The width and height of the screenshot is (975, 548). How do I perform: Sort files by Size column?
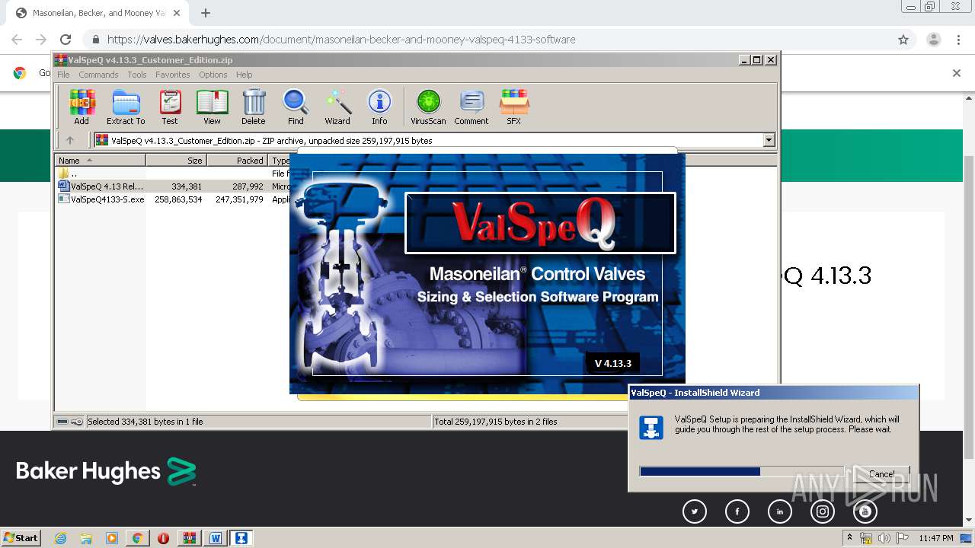pos(176,160)
